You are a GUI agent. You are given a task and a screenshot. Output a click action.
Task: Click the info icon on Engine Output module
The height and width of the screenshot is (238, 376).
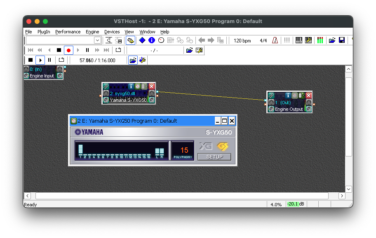288,95
